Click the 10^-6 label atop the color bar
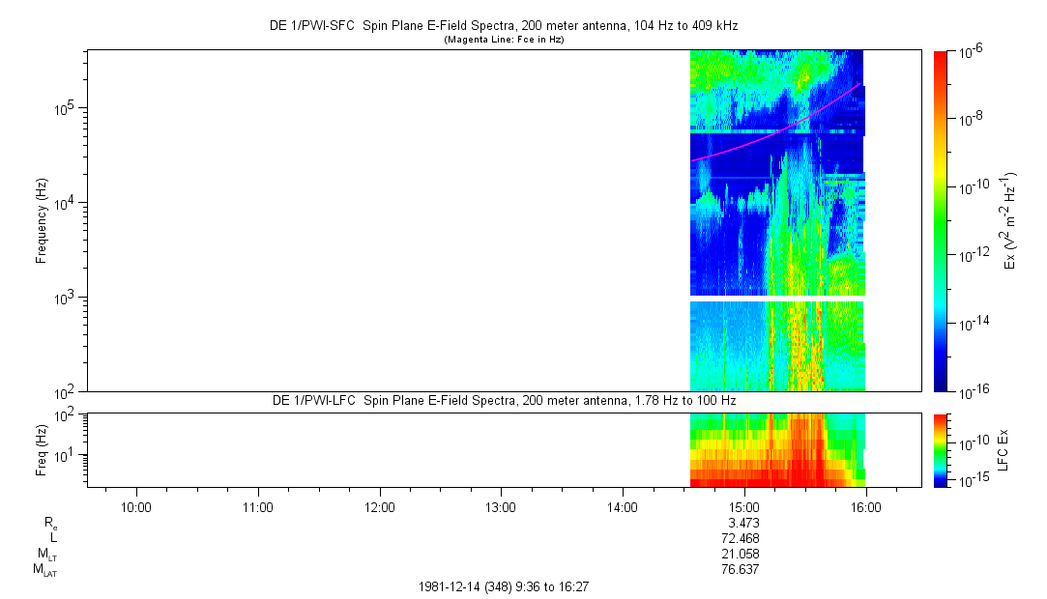1047x599 pixels. 971,51
